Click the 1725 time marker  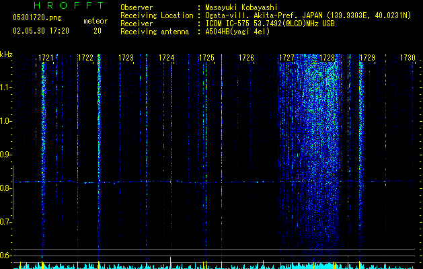coord(206,58)
